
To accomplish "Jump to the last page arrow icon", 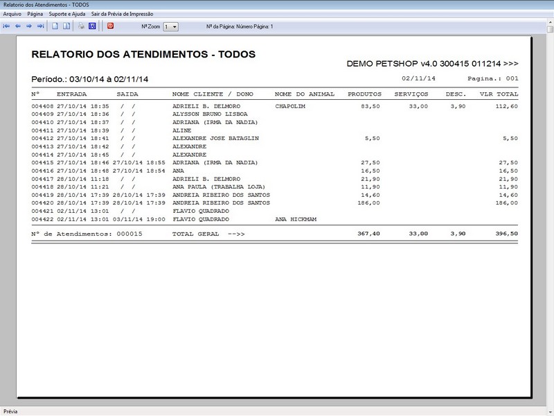I will [x=40, y=26].
